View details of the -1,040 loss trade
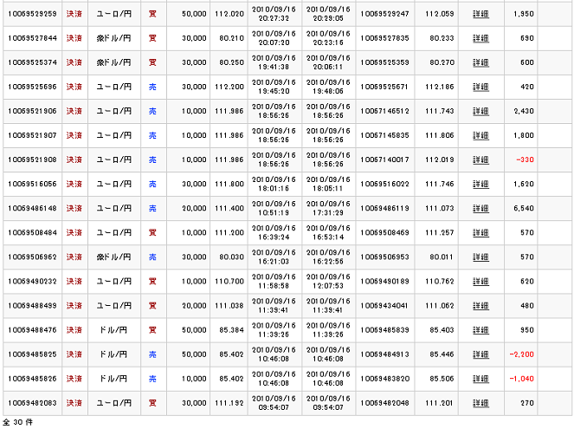This screenshot has height=429, width=574. coord(480,378)
